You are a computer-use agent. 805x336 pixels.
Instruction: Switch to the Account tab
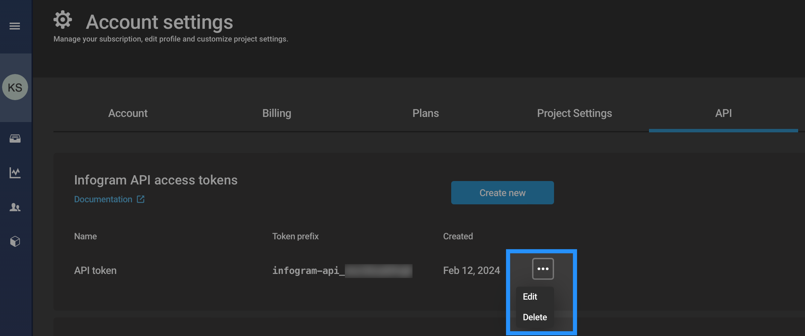[x=128, y=113]
